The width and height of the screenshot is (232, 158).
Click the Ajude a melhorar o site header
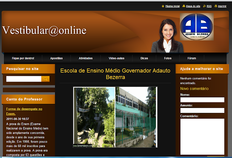pyautogui.click(x=202, y=69)
